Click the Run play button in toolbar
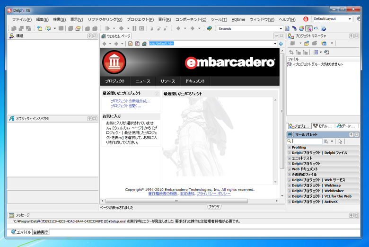The width and height of the screenshot is (369, 247). [x=107, y=28]
